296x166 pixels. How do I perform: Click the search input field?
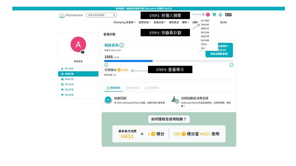[x=99, y=15]
